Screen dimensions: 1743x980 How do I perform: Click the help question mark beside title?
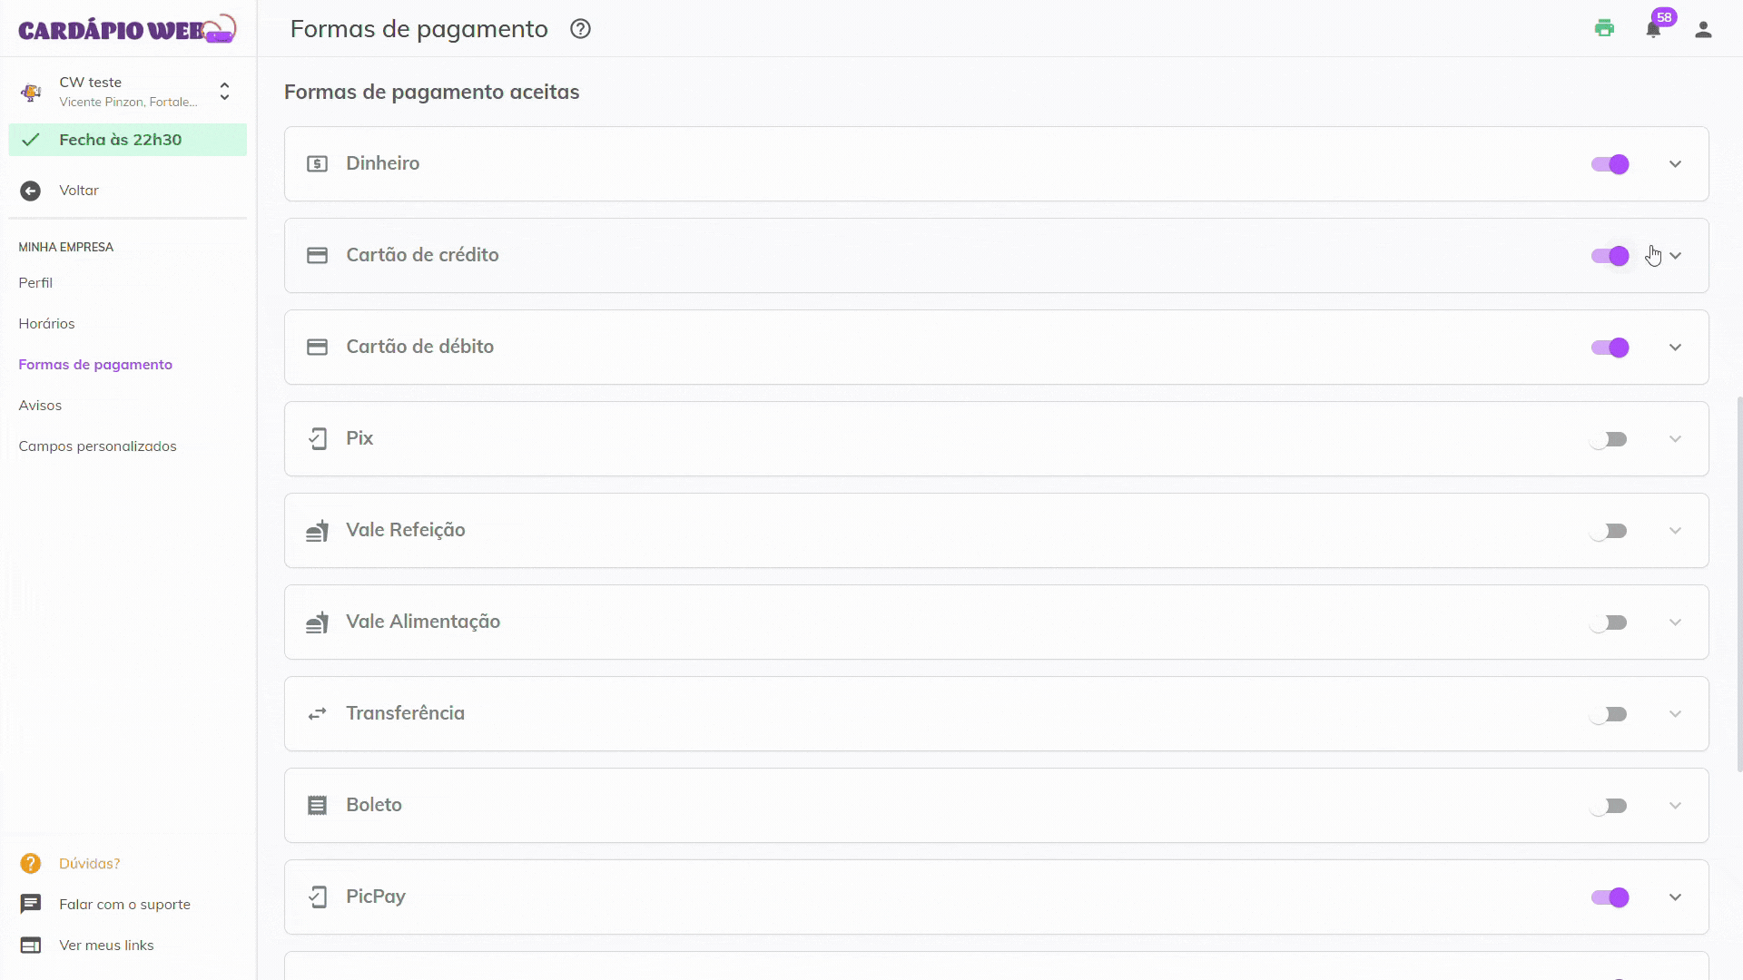point(580,29)
